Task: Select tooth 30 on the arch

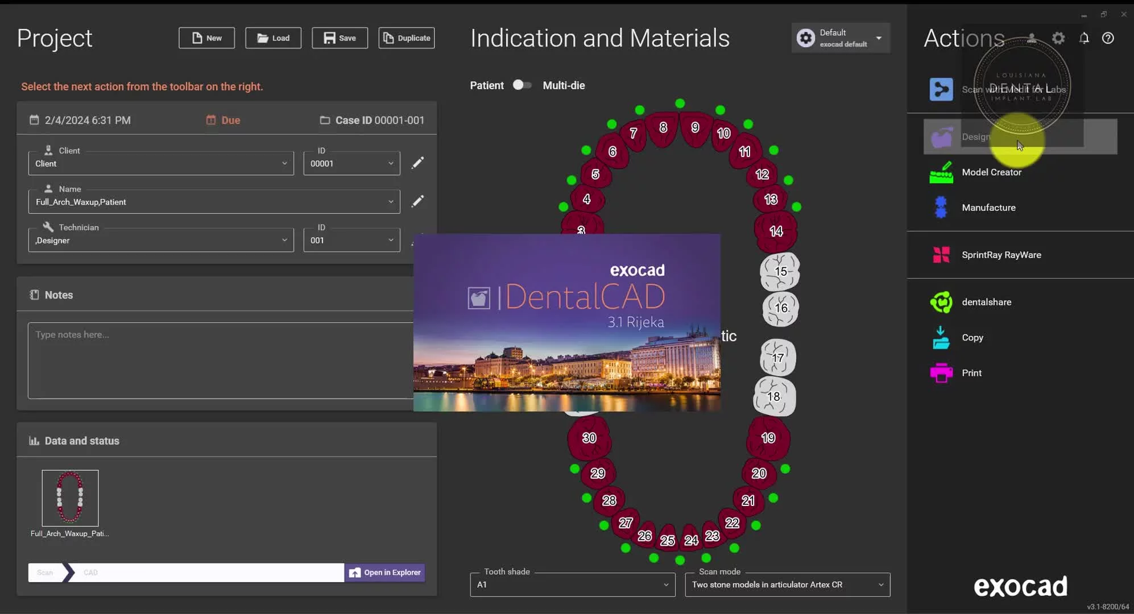Action: coord(589,438)
